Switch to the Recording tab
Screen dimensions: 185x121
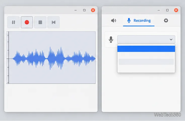click(x=139, y=21)
